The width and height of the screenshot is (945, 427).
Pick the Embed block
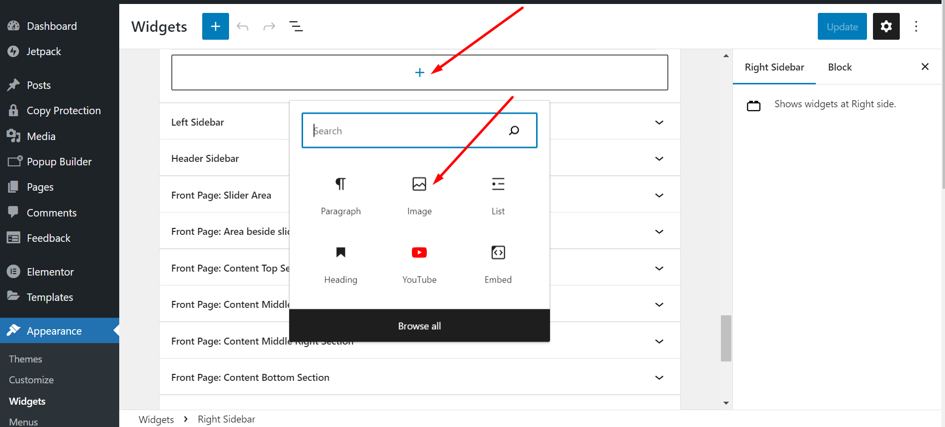tap(498, 253)
